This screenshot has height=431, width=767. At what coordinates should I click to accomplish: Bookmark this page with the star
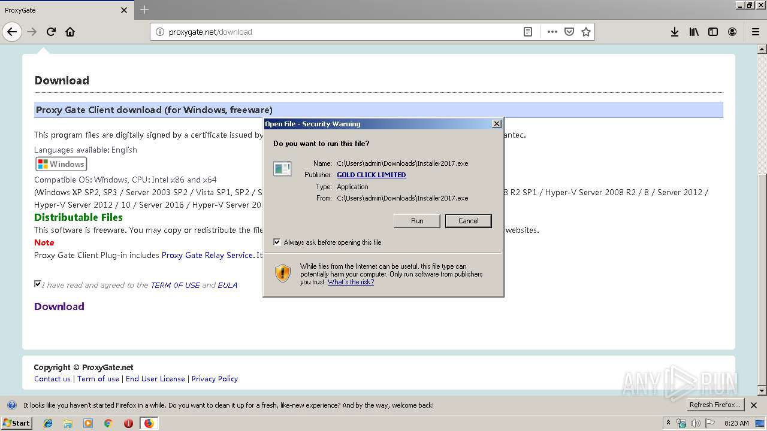586,32
